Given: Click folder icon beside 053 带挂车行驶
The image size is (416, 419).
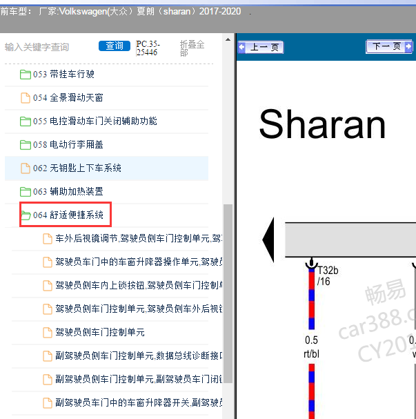Looking at the screenshot, I should coord(26,75).
